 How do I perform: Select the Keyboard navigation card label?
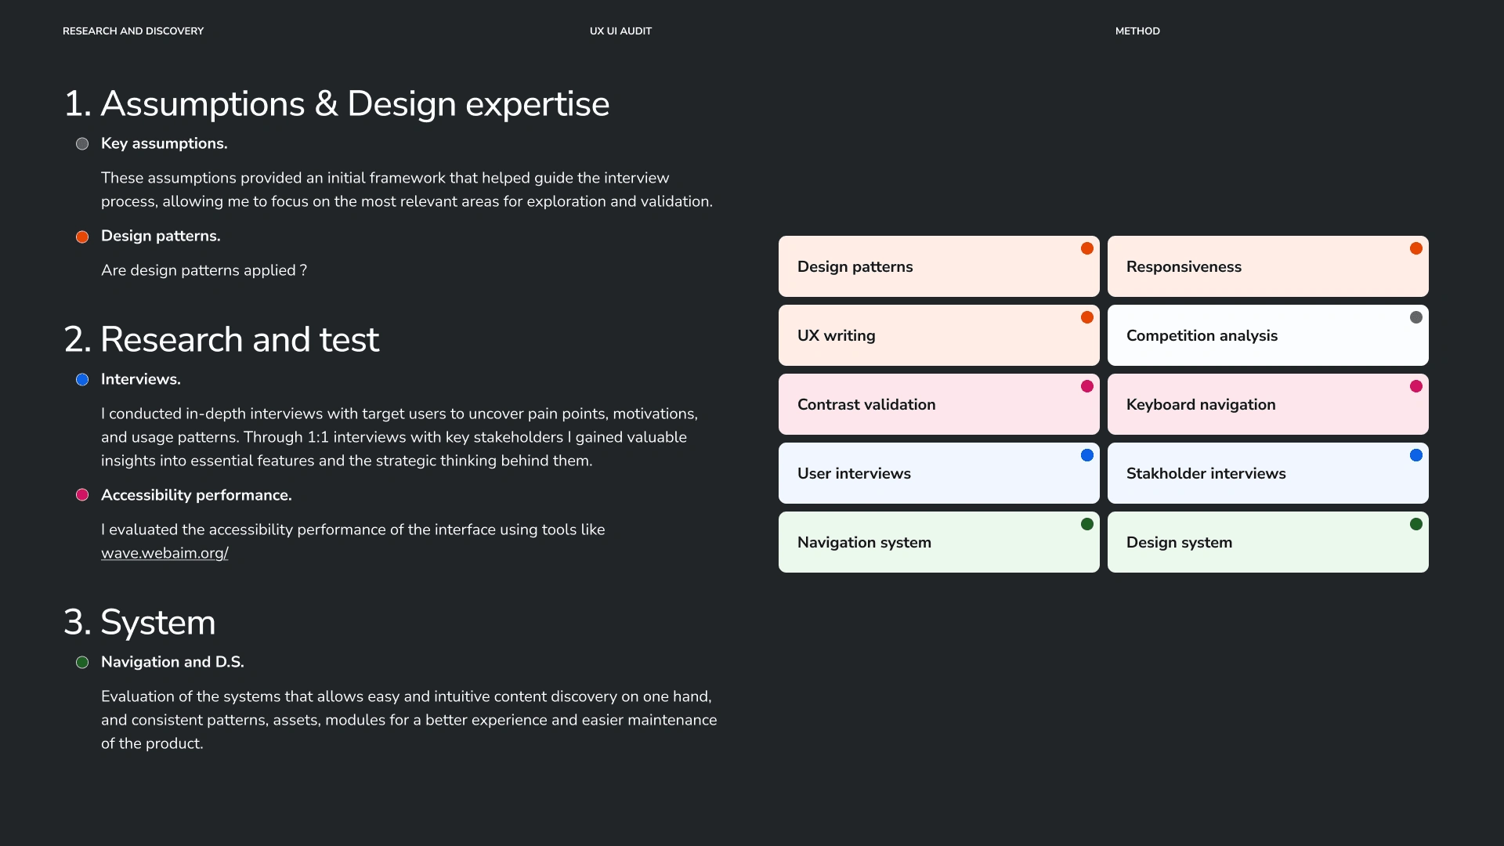[1201, 404]
